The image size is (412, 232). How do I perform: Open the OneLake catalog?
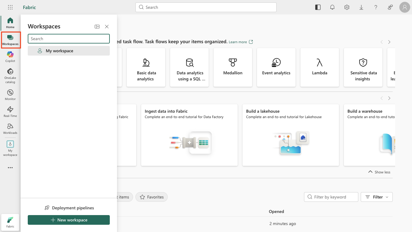click(10, 76)
